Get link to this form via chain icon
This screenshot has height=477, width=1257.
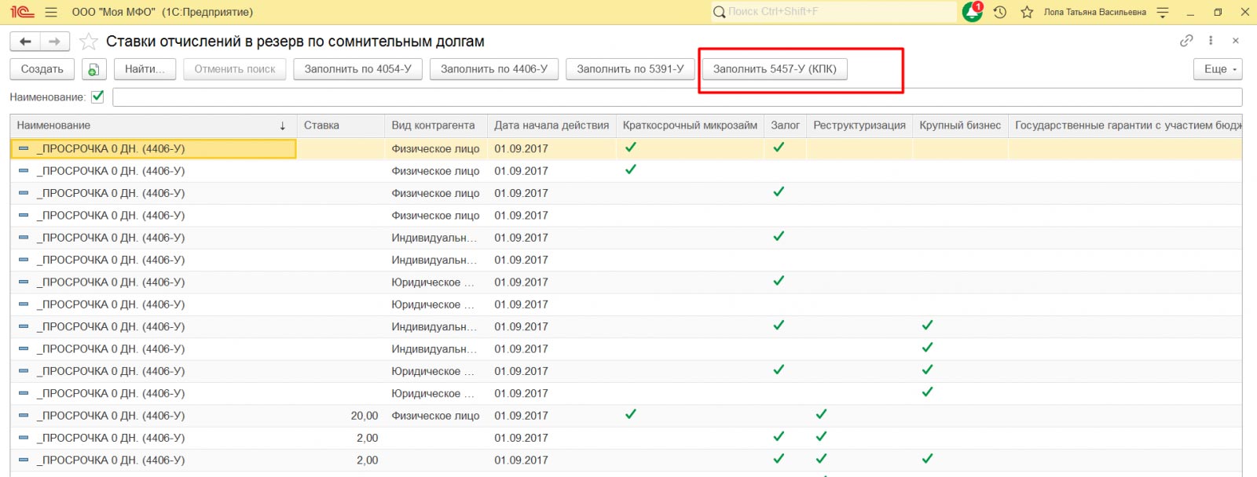click(1186, 41)
